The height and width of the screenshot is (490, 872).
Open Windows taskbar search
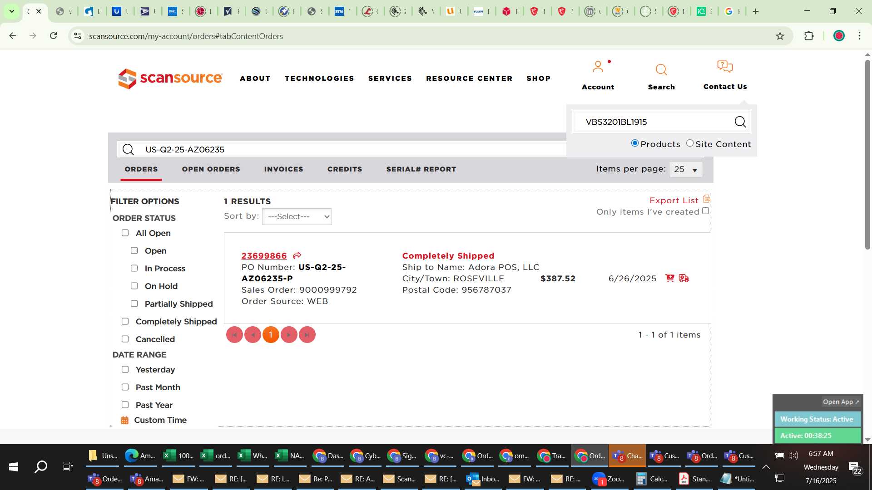pos(41,466)
